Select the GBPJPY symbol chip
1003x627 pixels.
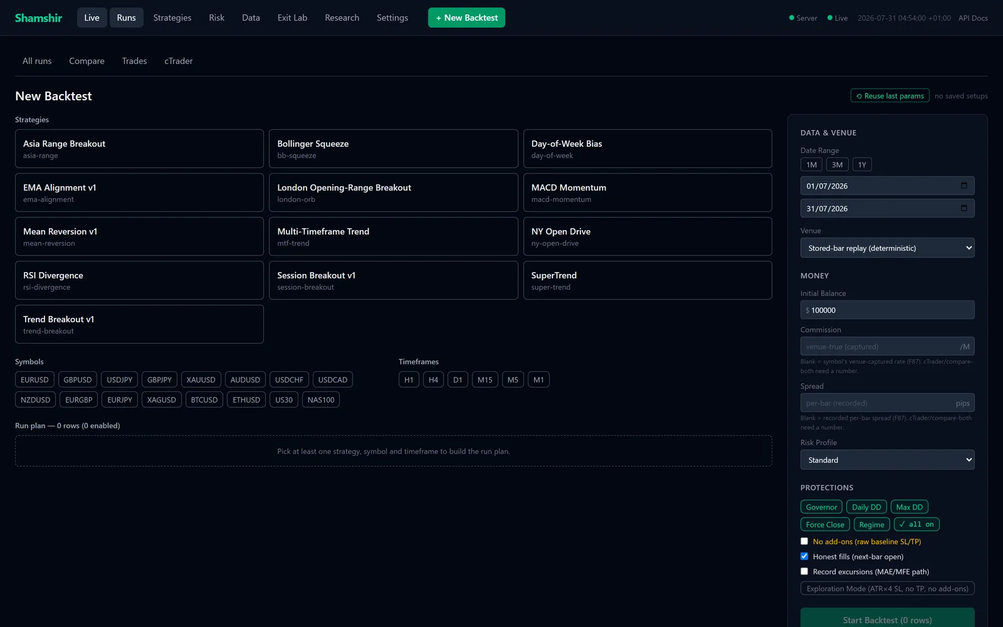click(x=159, y=379)
